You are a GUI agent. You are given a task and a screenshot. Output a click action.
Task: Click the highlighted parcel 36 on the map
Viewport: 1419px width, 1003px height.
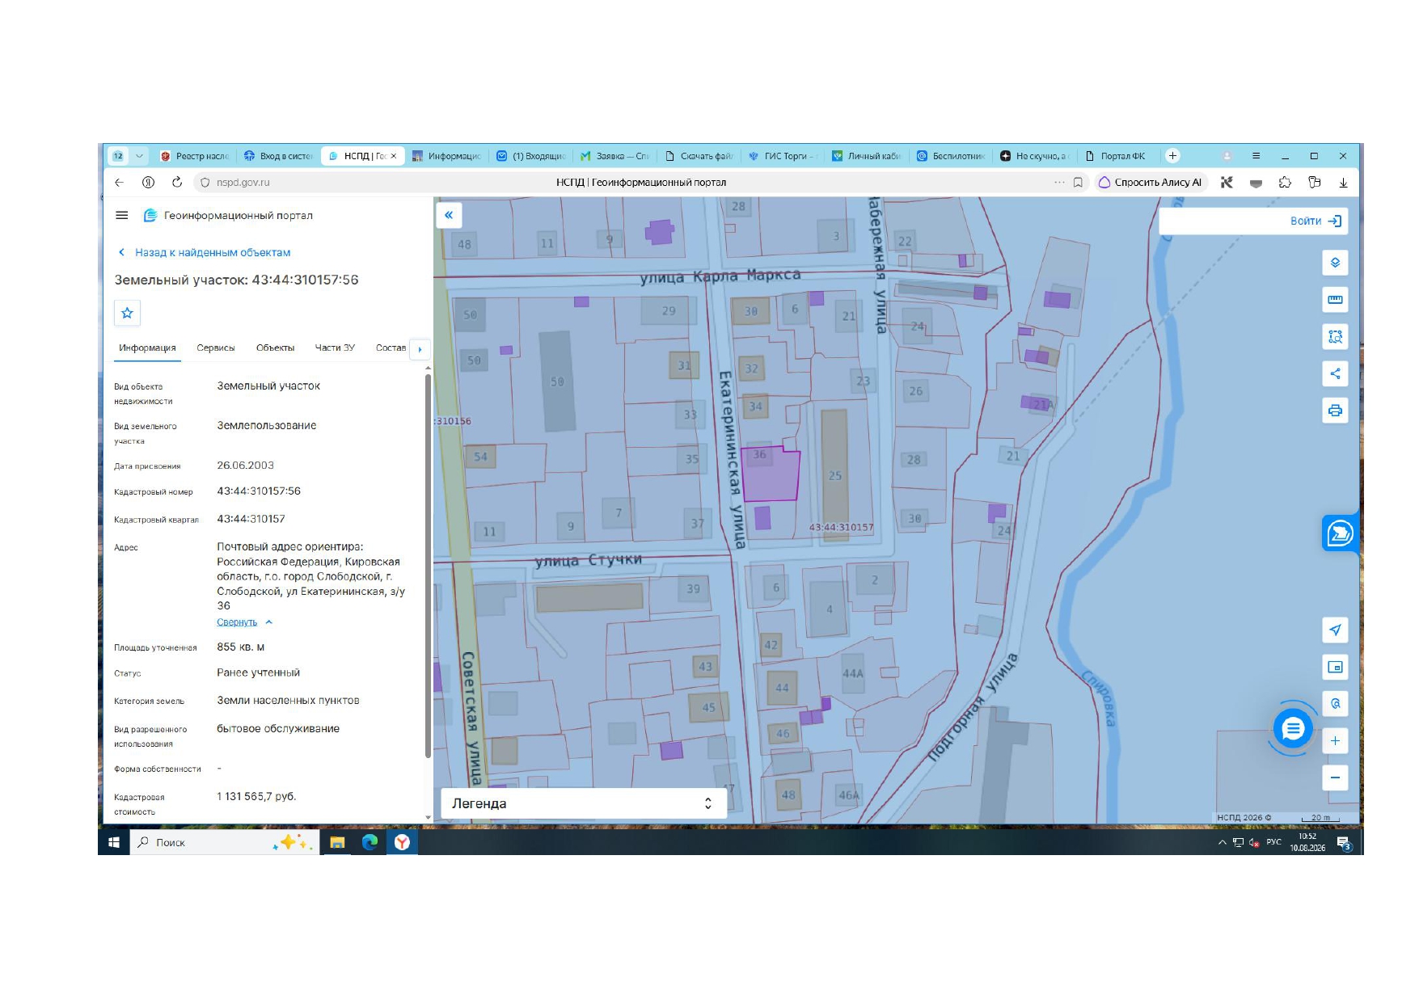coord(771,474)
